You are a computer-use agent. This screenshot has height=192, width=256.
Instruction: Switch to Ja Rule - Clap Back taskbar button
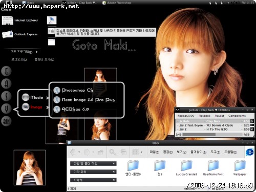click(80, 3)
